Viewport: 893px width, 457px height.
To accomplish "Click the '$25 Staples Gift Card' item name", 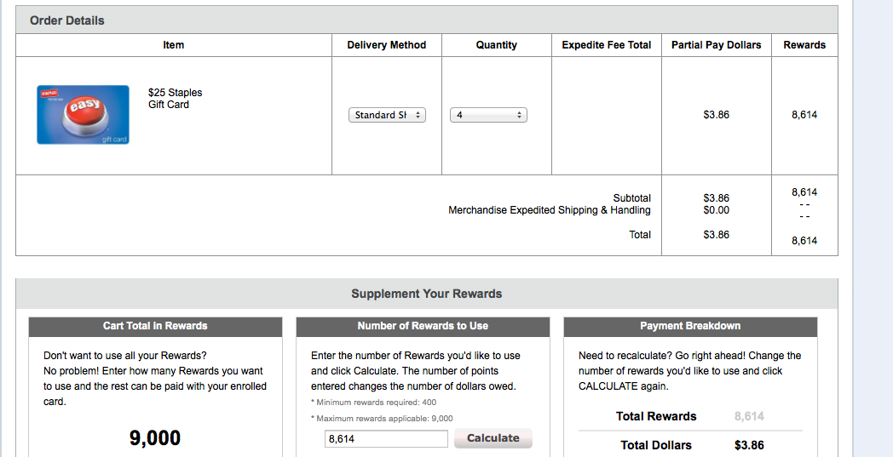I will pos(176,99).
